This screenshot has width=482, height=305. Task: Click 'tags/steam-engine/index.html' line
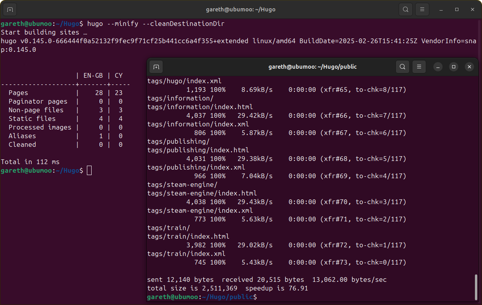(202, 193)
